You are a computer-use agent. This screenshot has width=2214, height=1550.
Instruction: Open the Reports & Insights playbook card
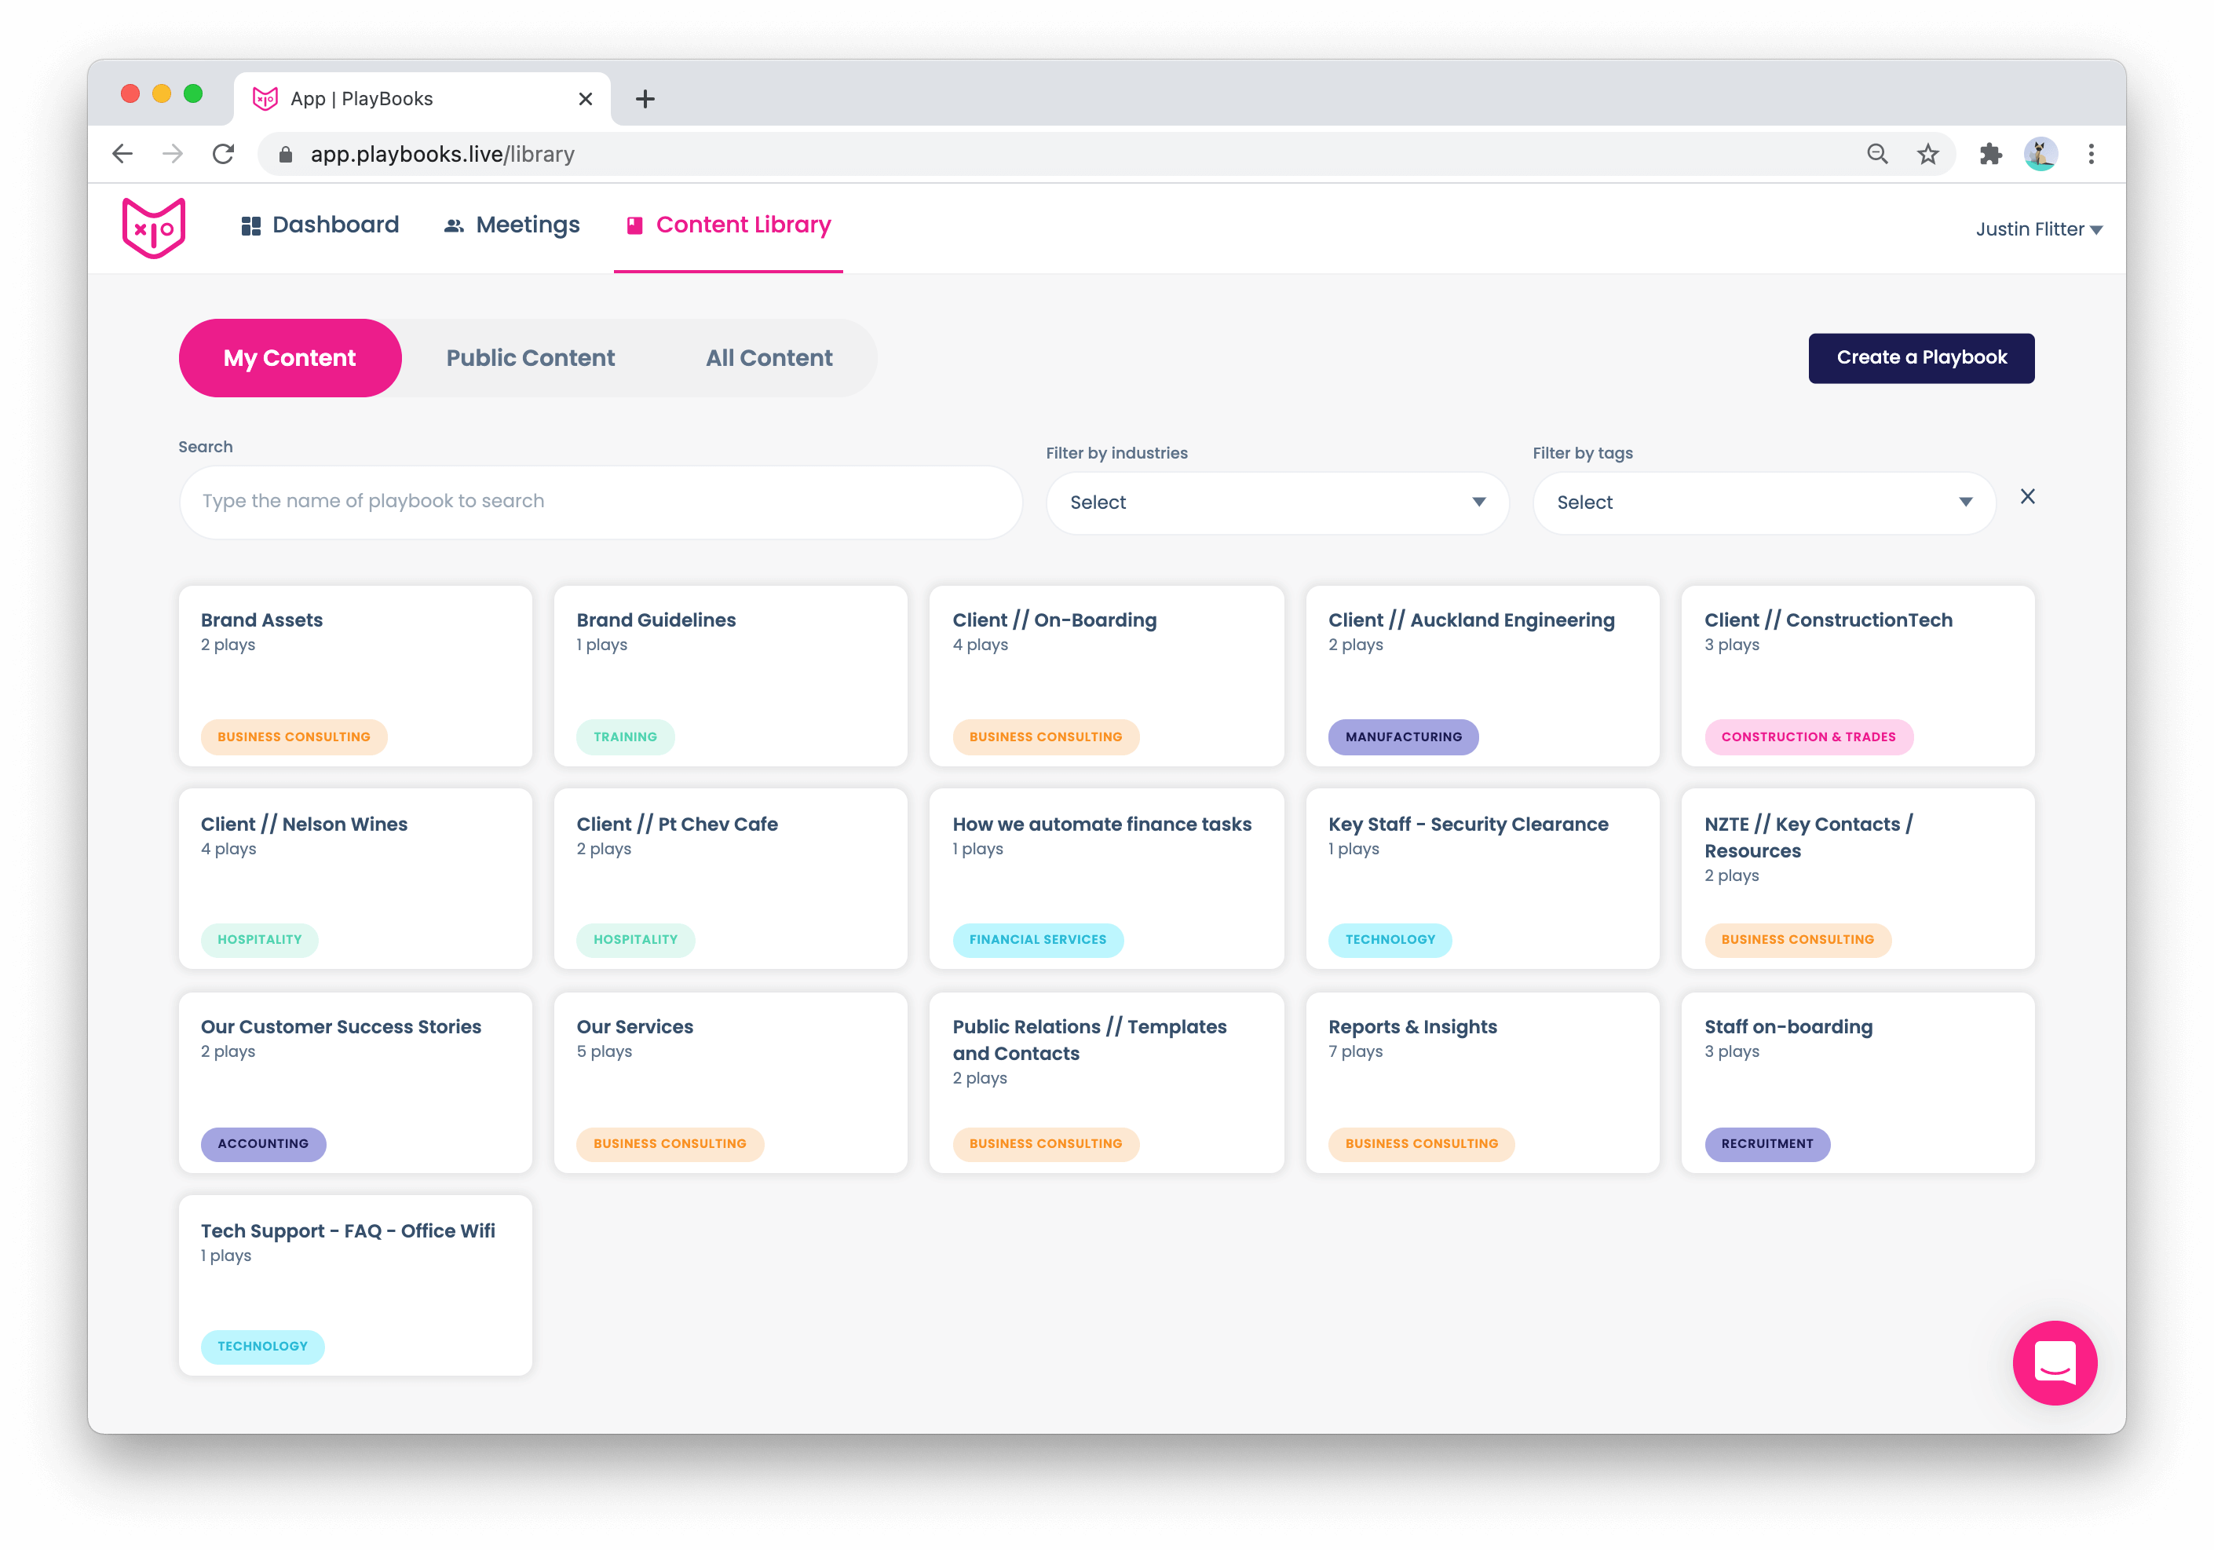(x=1481, y=1081)
